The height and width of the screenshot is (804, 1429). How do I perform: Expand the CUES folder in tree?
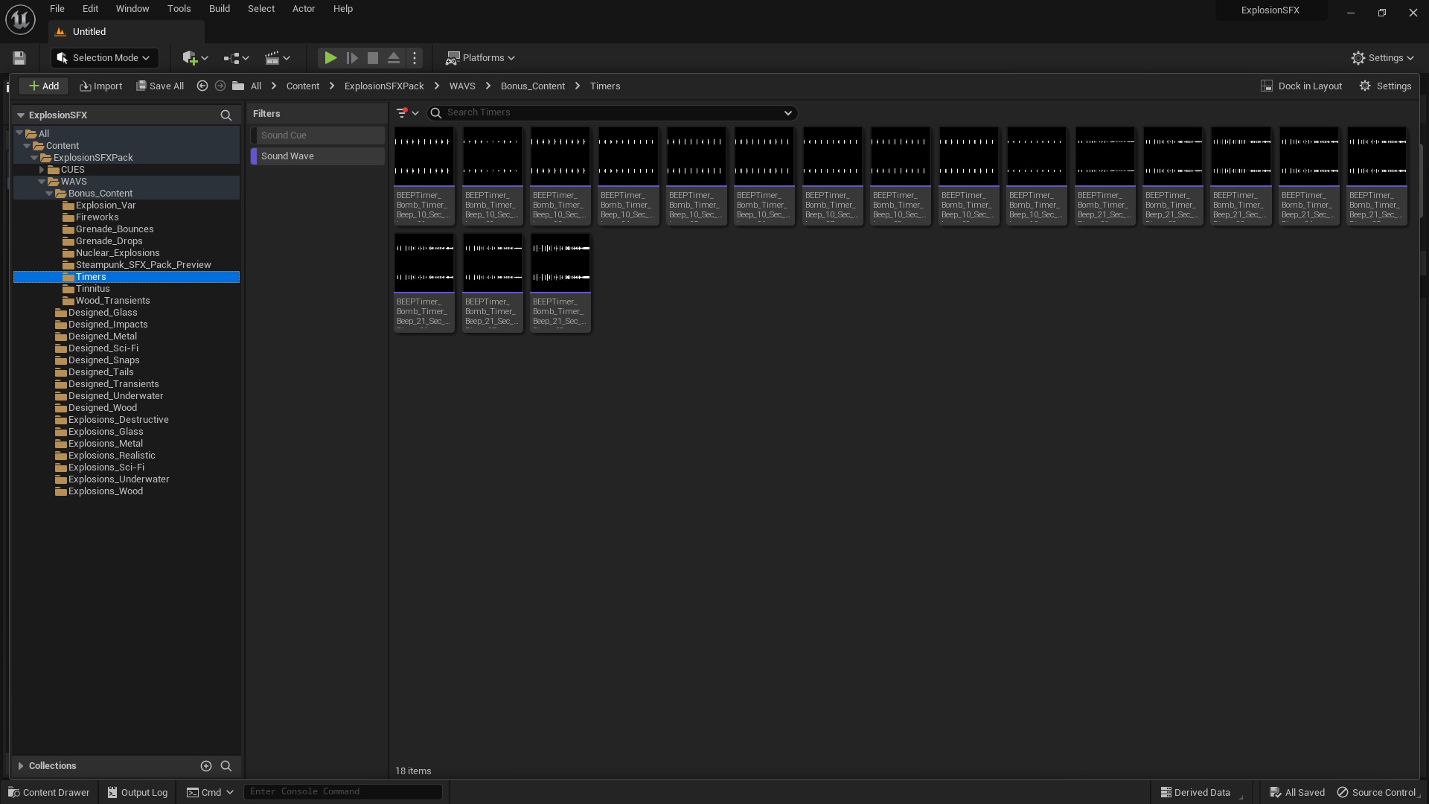pos(42,170)
